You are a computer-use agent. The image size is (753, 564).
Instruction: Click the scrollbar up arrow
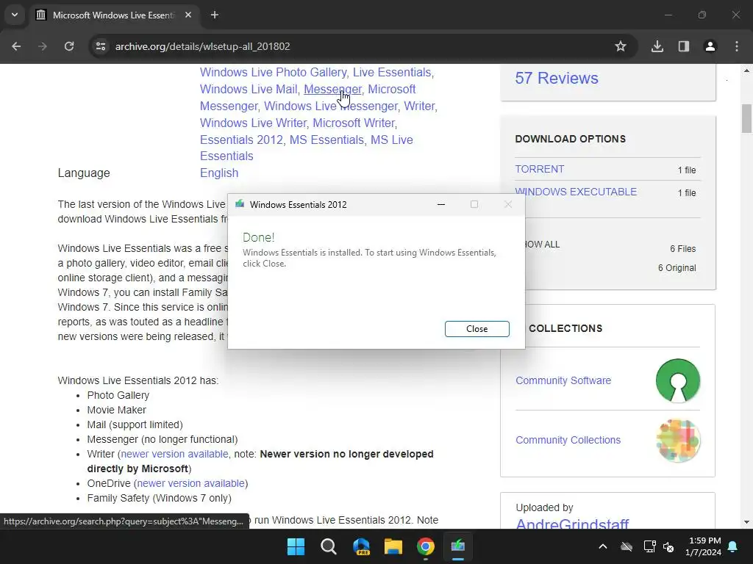tap(746, 70)
